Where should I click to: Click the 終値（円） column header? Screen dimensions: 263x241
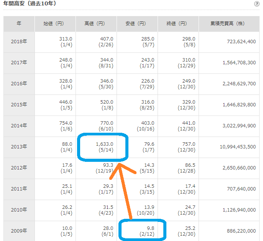[178, 24]
